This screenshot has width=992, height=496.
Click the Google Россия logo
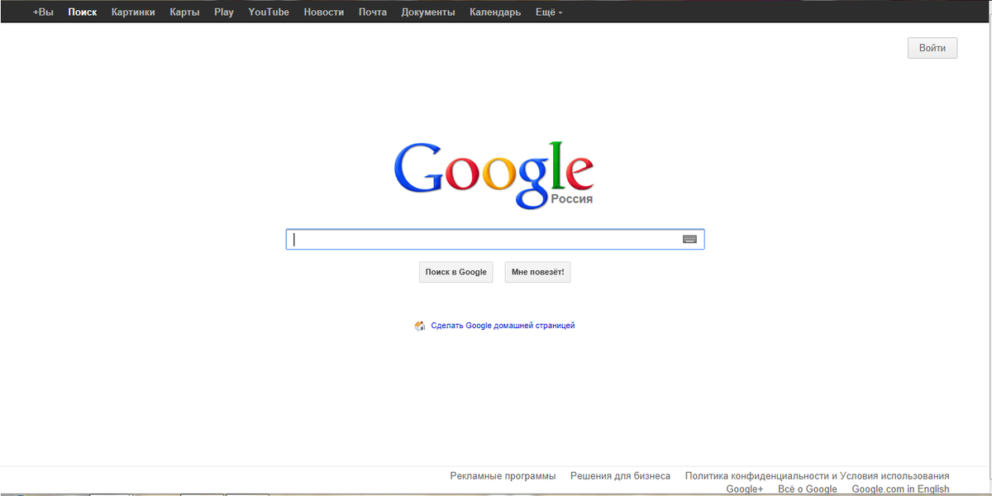[494, 174]
